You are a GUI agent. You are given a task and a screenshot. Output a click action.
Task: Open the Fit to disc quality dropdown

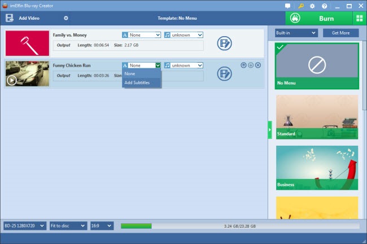[x=68, y=226]
